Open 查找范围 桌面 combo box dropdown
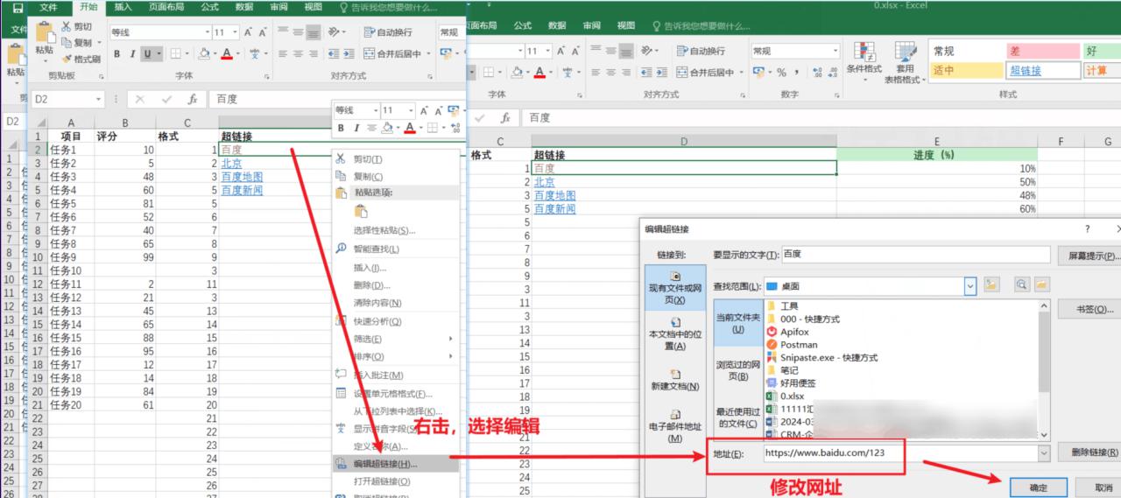Viewport: 1121px width, 498px height. [969, 285]
